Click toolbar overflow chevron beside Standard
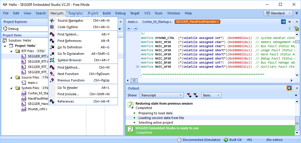The image size is (301, 143). click(297, 13)
